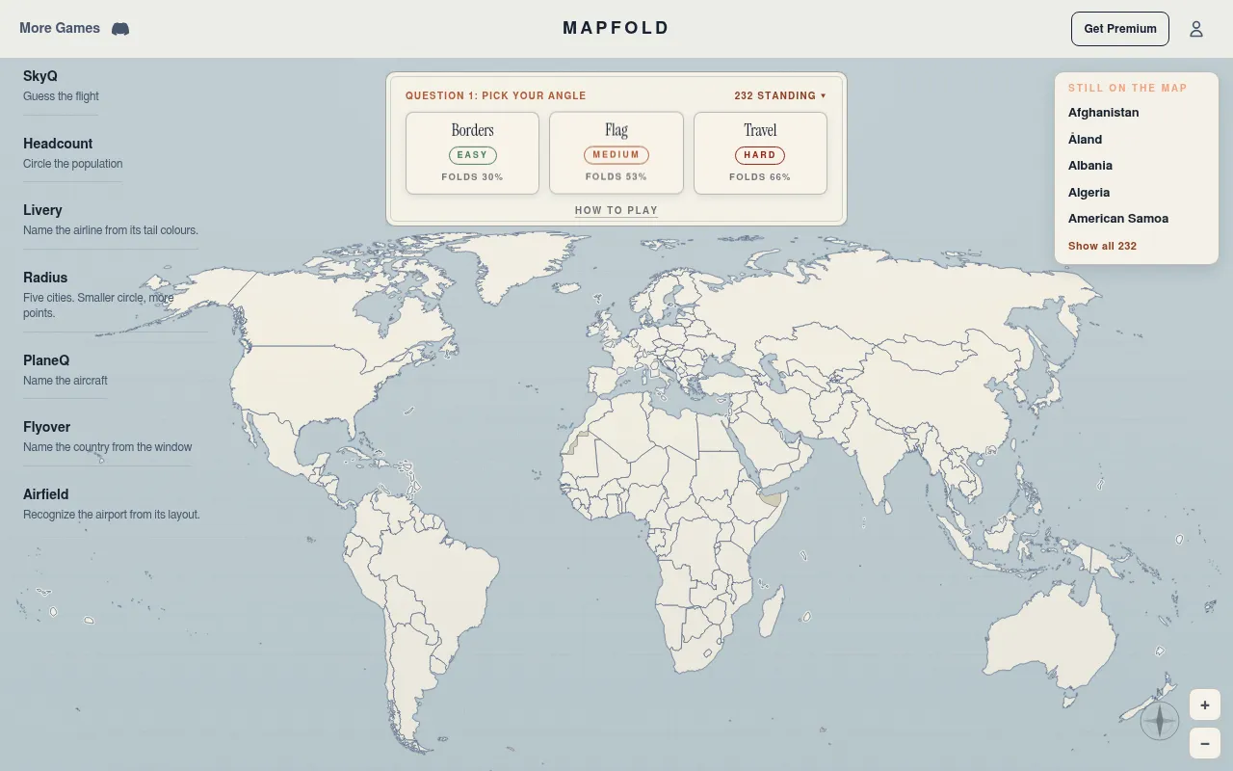This screenshot has width=1233, height=771.
Task: Open the More Games menu
Action: pyautogui.click(x=60, y=28)
